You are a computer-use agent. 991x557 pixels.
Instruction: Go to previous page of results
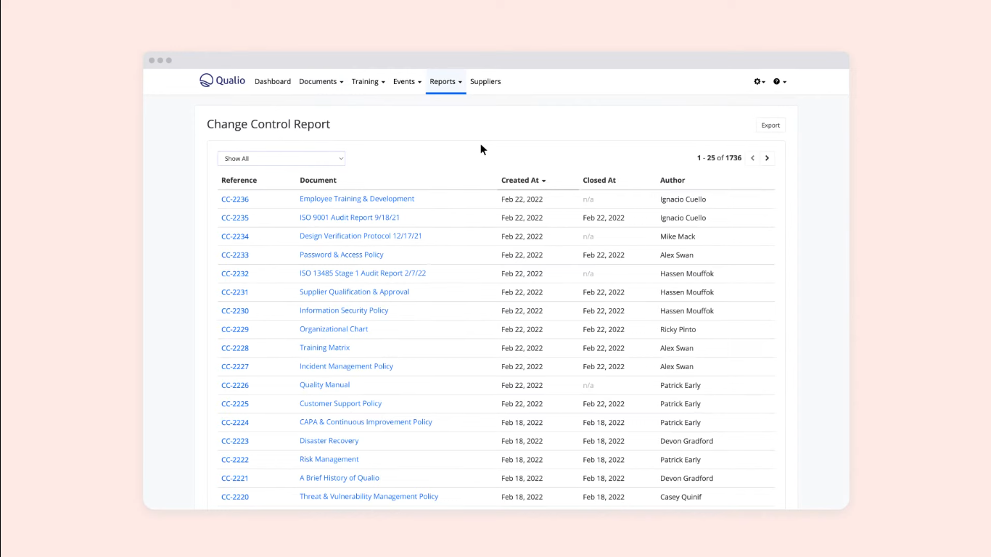tap(752, 158)
